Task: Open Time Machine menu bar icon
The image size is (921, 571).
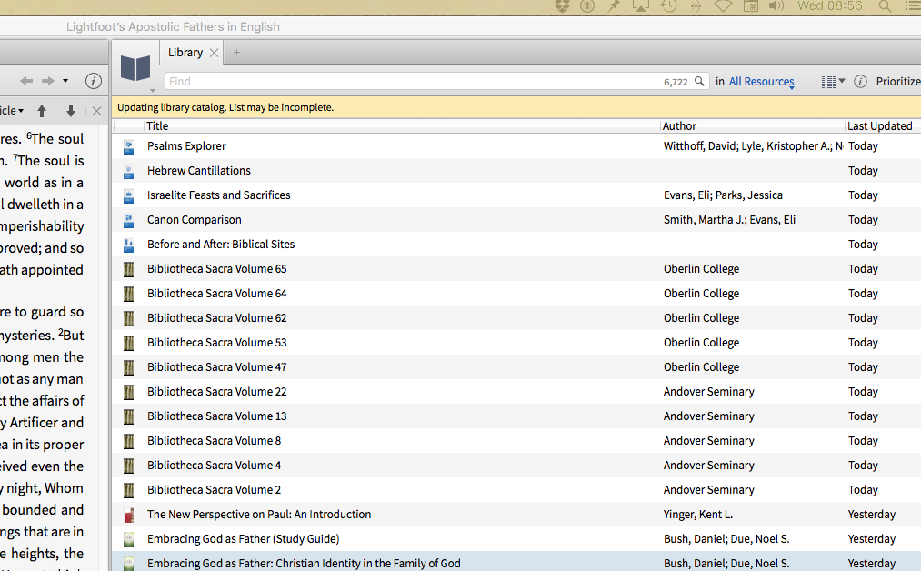Action: [668, 6]
